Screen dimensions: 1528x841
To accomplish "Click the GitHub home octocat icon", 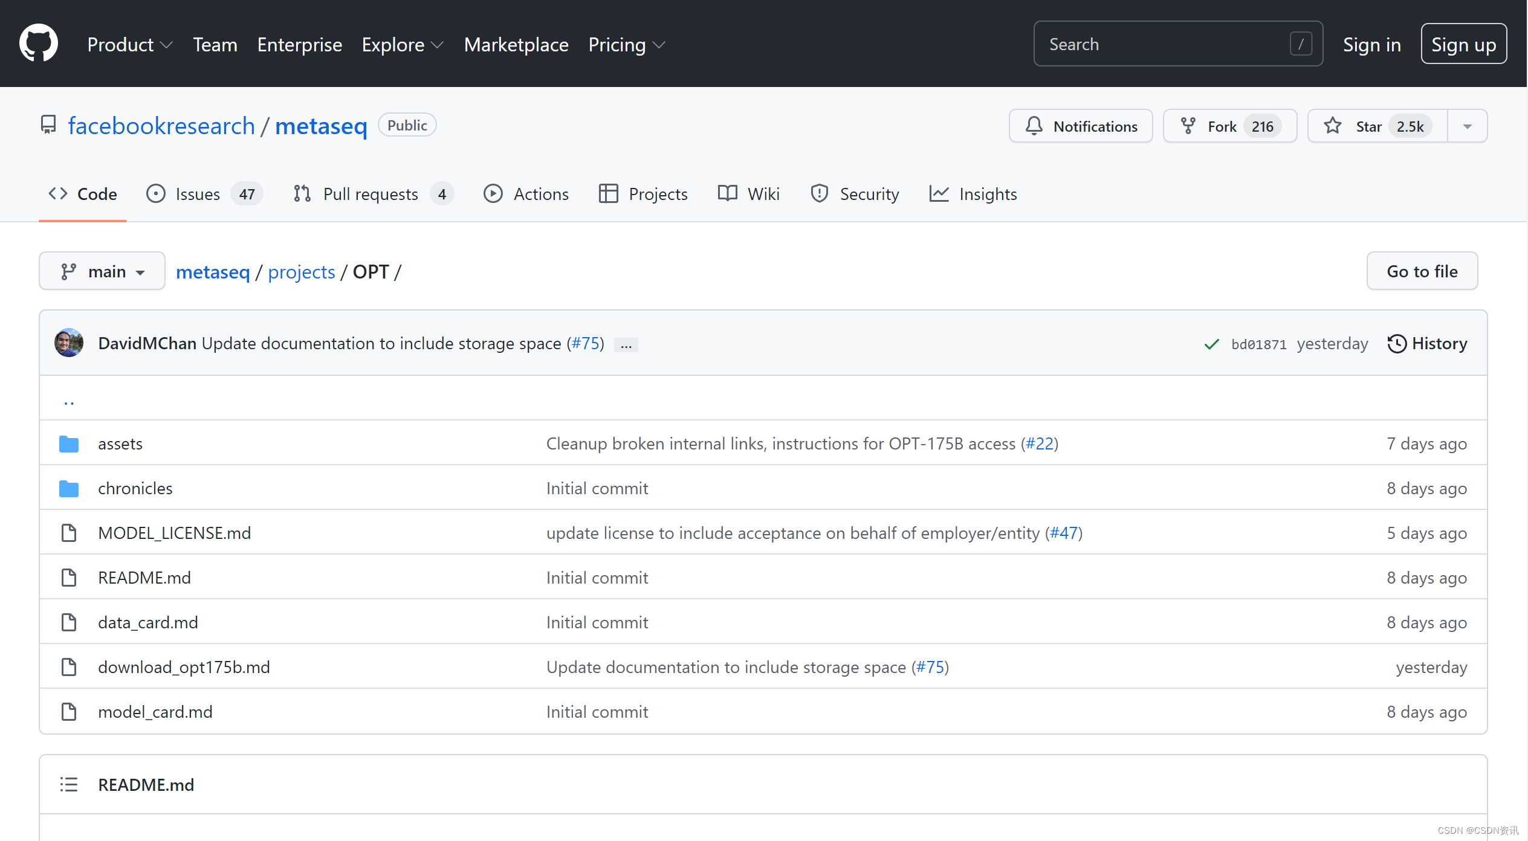I will point(39,43).
